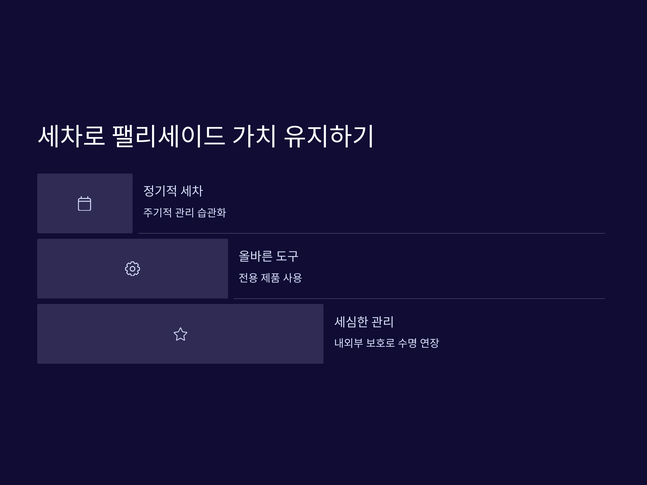Click the calendar icon beside 정기적 세차
The width and height of the screenshot is (647, 485).
tap(85, 203)
